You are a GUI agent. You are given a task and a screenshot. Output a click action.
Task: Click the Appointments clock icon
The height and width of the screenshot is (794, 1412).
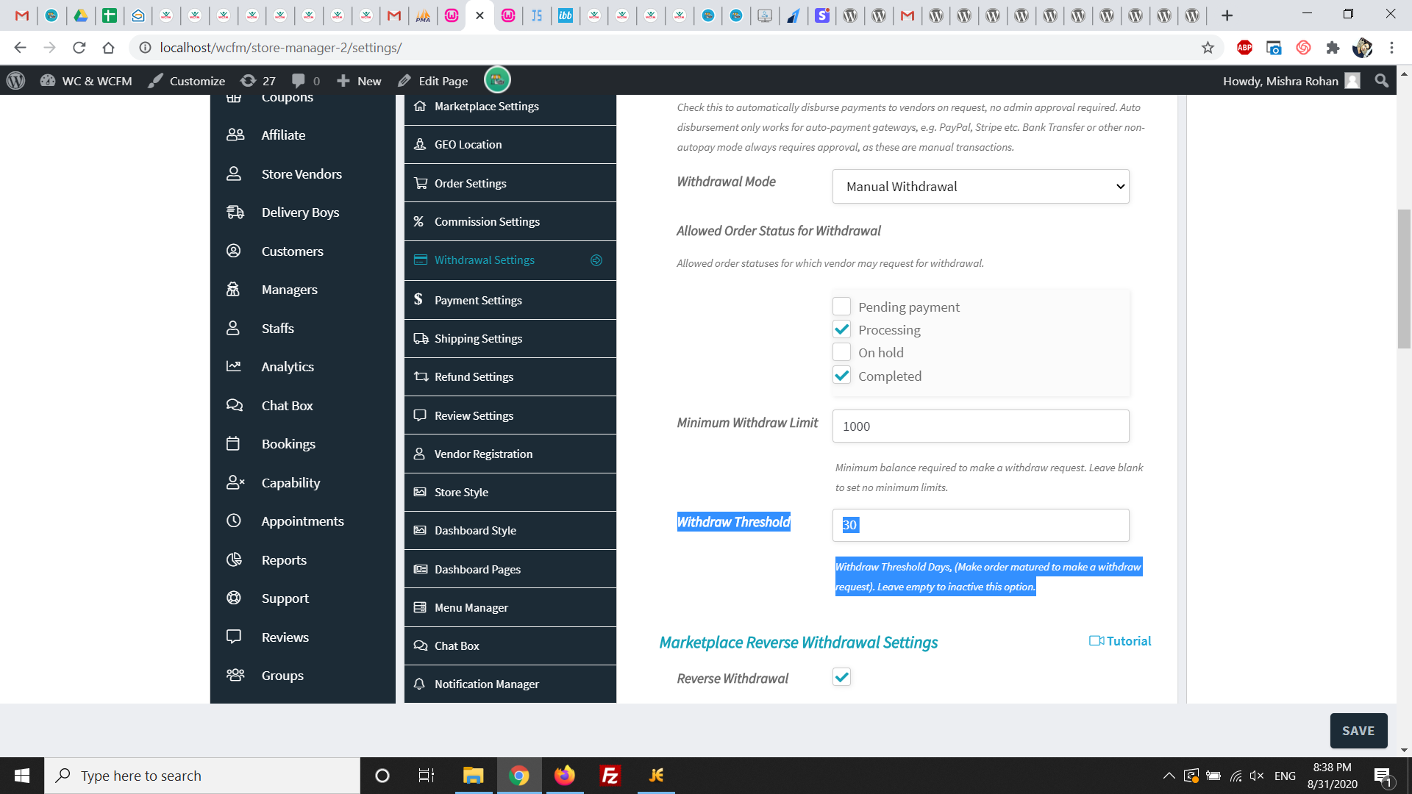tap(233, 521)
